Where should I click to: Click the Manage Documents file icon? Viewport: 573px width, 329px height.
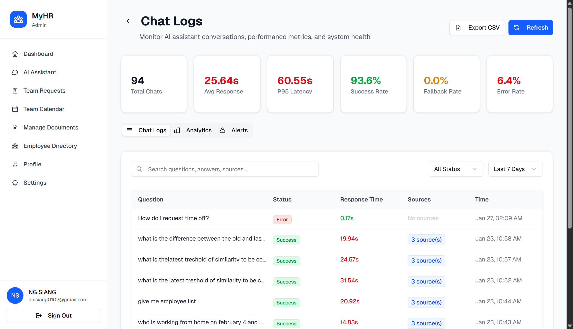tap(15, 128)
